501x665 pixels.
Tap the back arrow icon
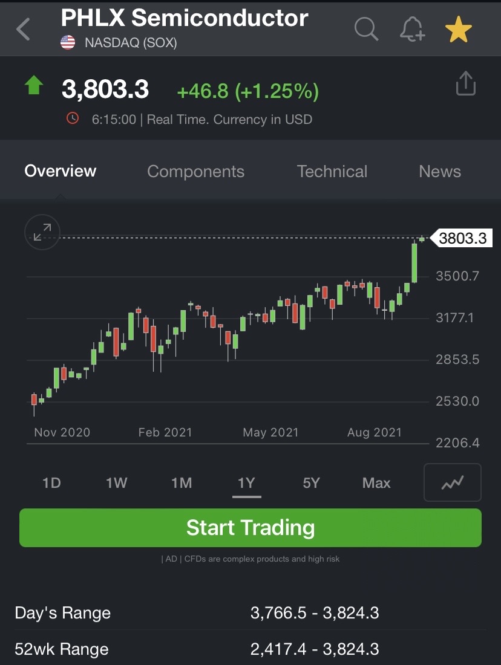[23, 29]
